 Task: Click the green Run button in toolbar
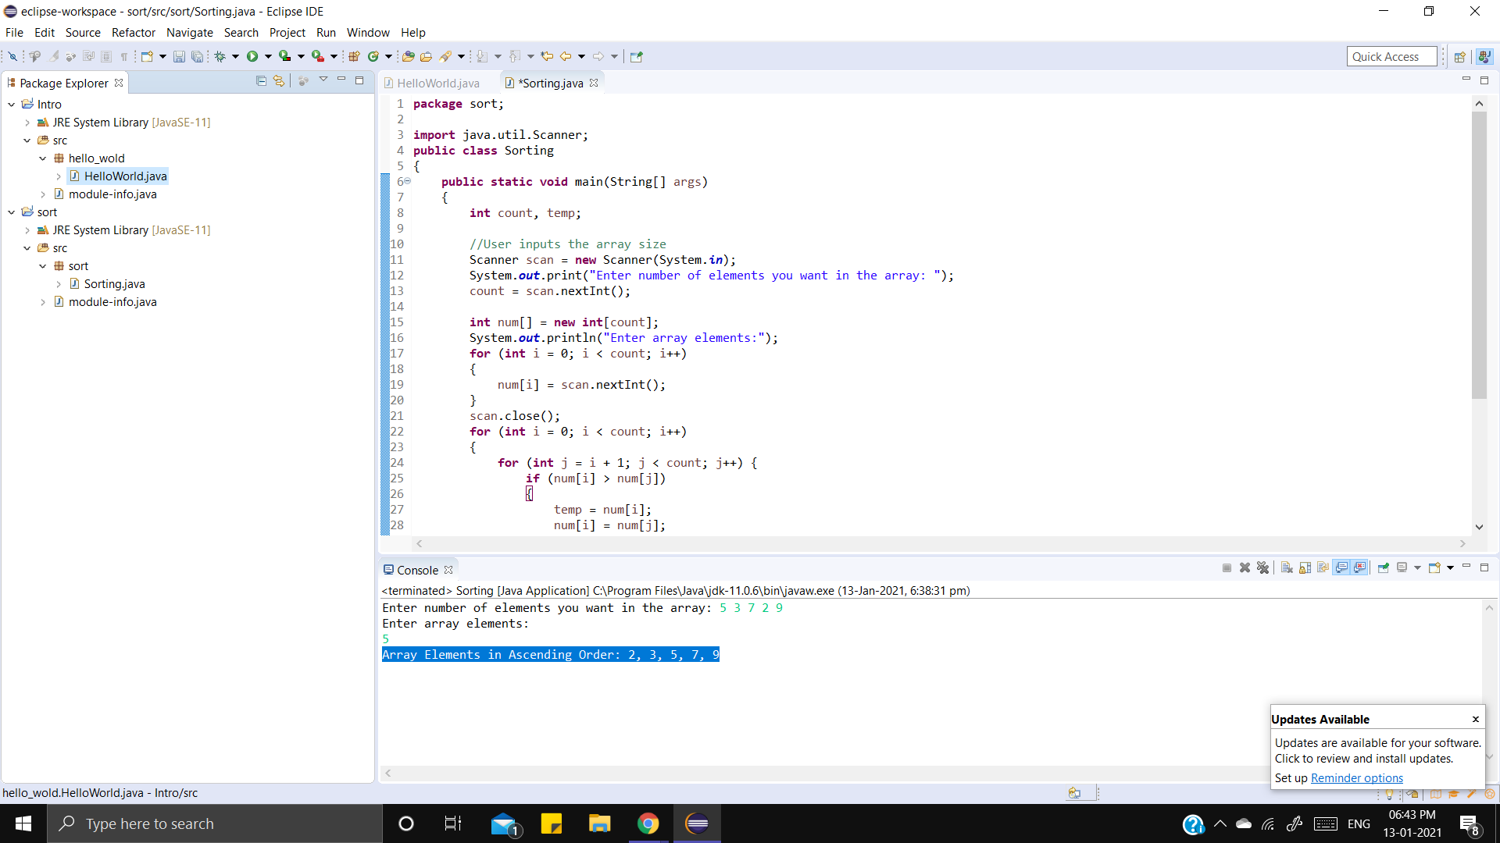pos(252,56)
